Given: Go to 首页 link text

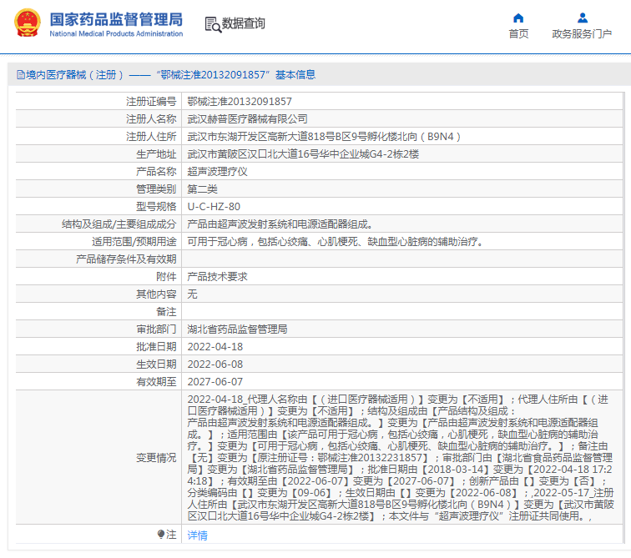Looking at the screenshot, I should (518, 33).
